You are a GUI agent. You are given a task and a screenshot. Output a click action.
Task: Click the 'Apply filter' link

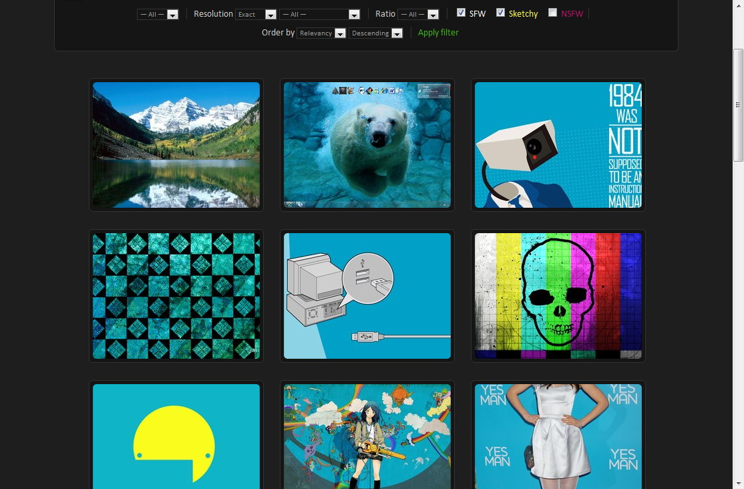tap(438, 33)
